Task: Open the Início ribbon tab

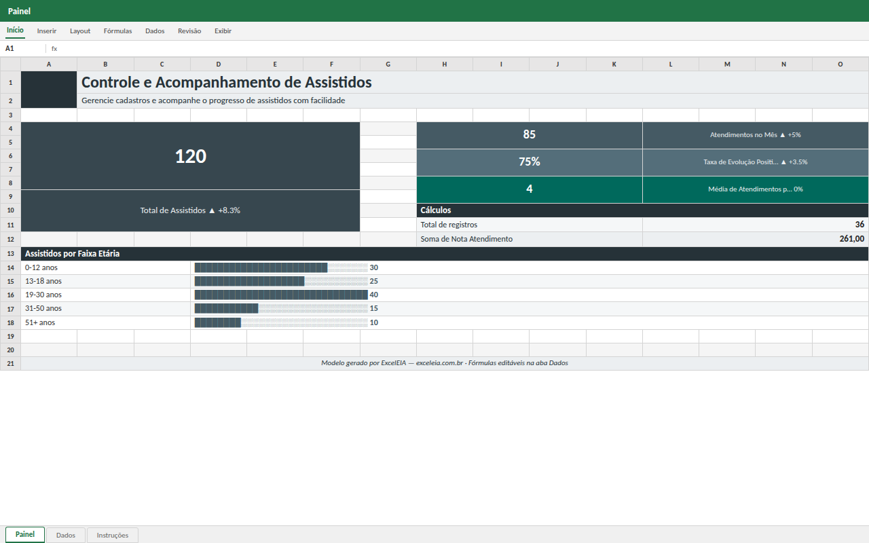Action: pos(15,31)
